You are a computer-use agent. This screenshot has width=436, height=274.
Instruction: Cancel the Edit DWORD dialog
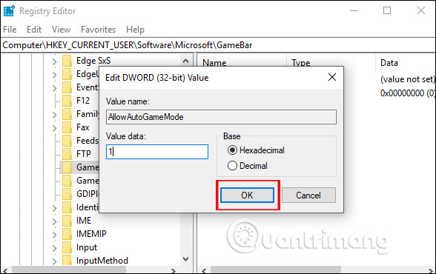(x=308, y=196)
